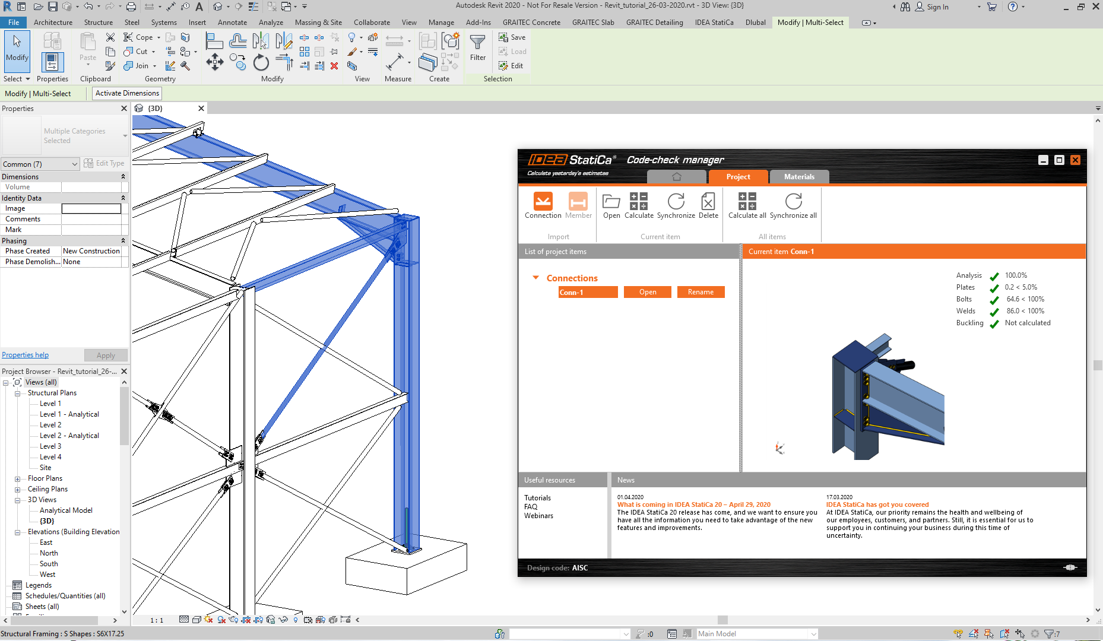The image size is (1103, 641).
Task: Expand the Floor Plans tree node
Action: pyautogui.click(x=18, y=479)
